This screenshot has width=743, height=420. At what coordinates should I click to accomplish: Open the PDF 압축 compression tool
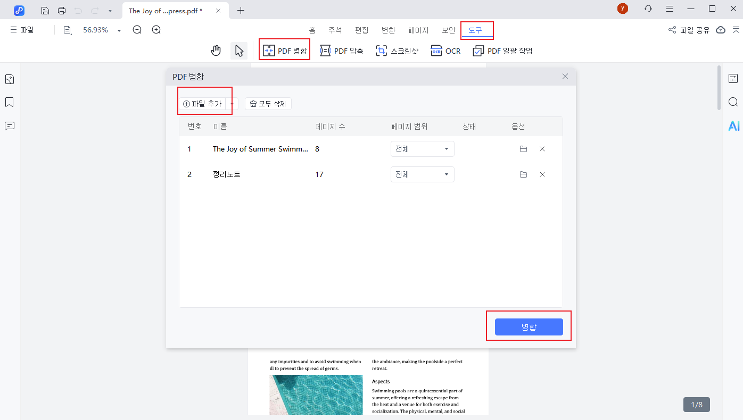click(x=341, y=51)
